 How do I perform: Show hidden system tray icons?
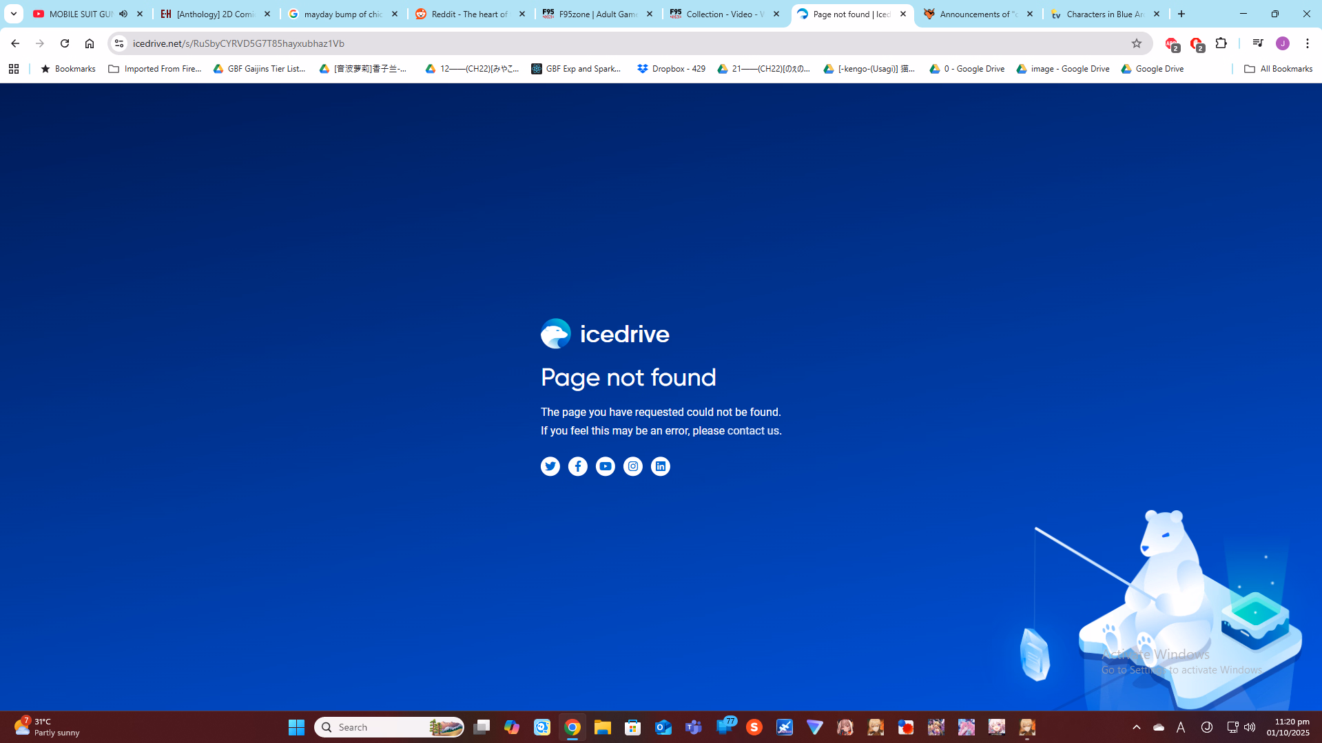click(x=1136, y=727)
